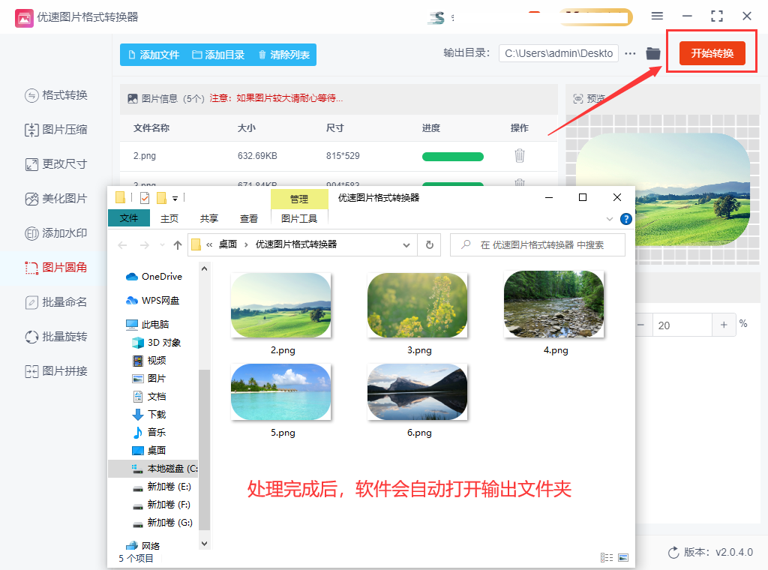Select OneDrive in navigation pane

[x=154, y=277]
